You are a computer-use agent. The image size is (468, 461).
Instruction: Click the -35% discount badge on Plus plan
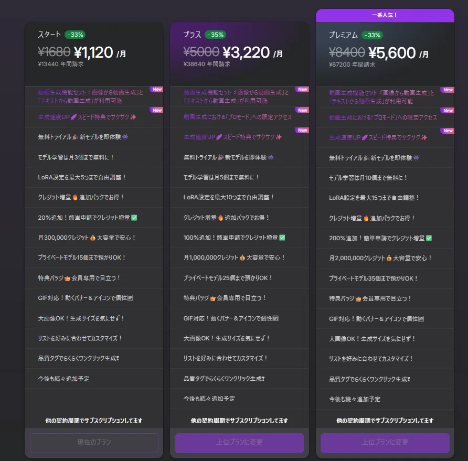click(215, 35)
